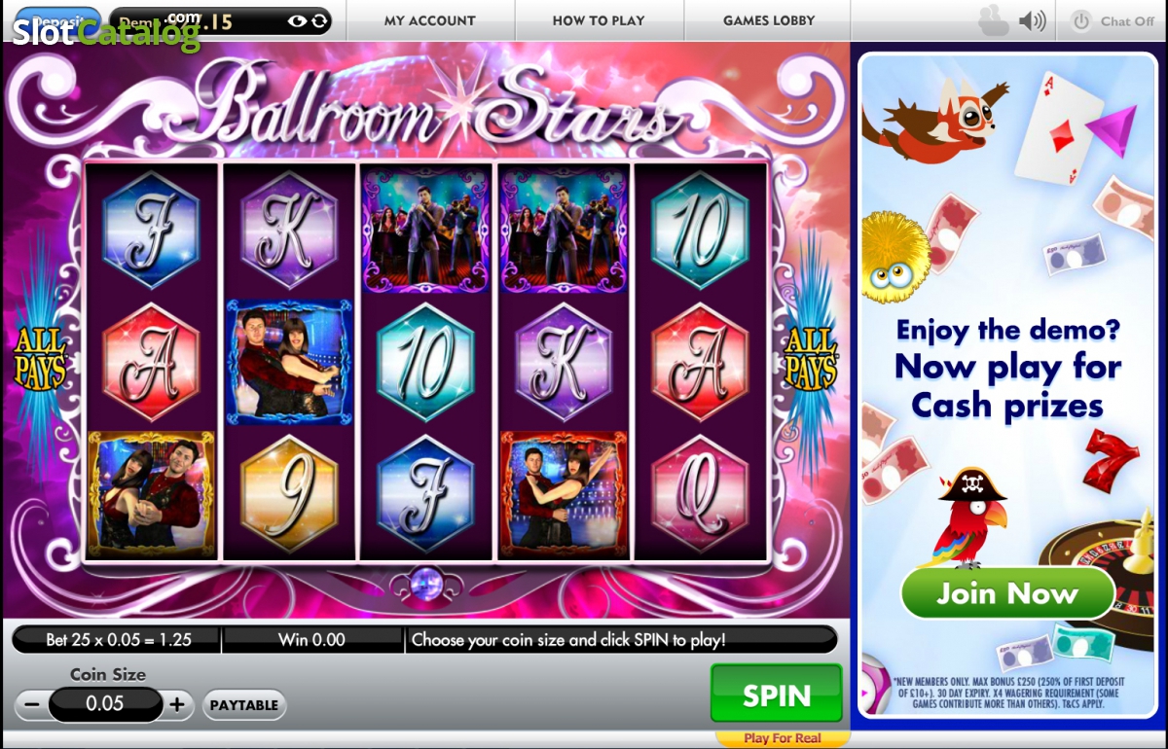Image resolution: width=1168 pixels, height=749 pixels.
Task: Go to GAMES LOBBY
Action: coord(769,20)
